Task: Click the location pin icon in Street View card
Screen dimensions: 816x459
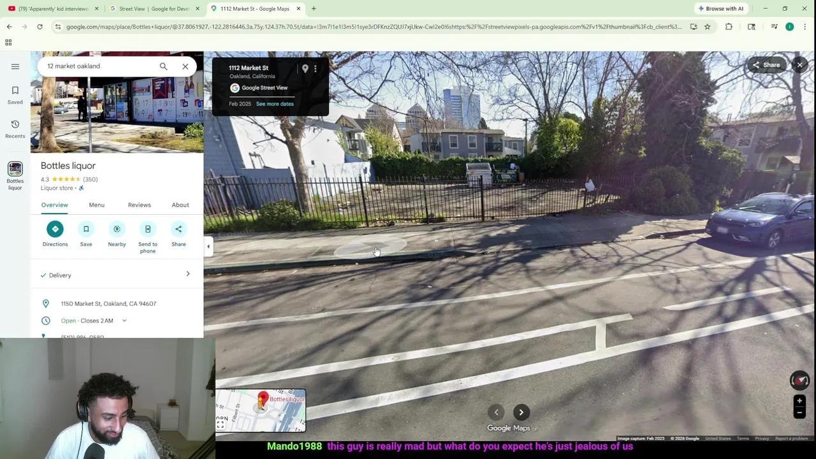Action: coord(305,69)
